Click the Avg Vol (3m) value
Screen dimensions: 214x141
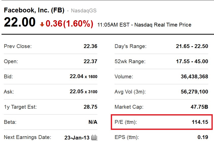pos(194,92)
